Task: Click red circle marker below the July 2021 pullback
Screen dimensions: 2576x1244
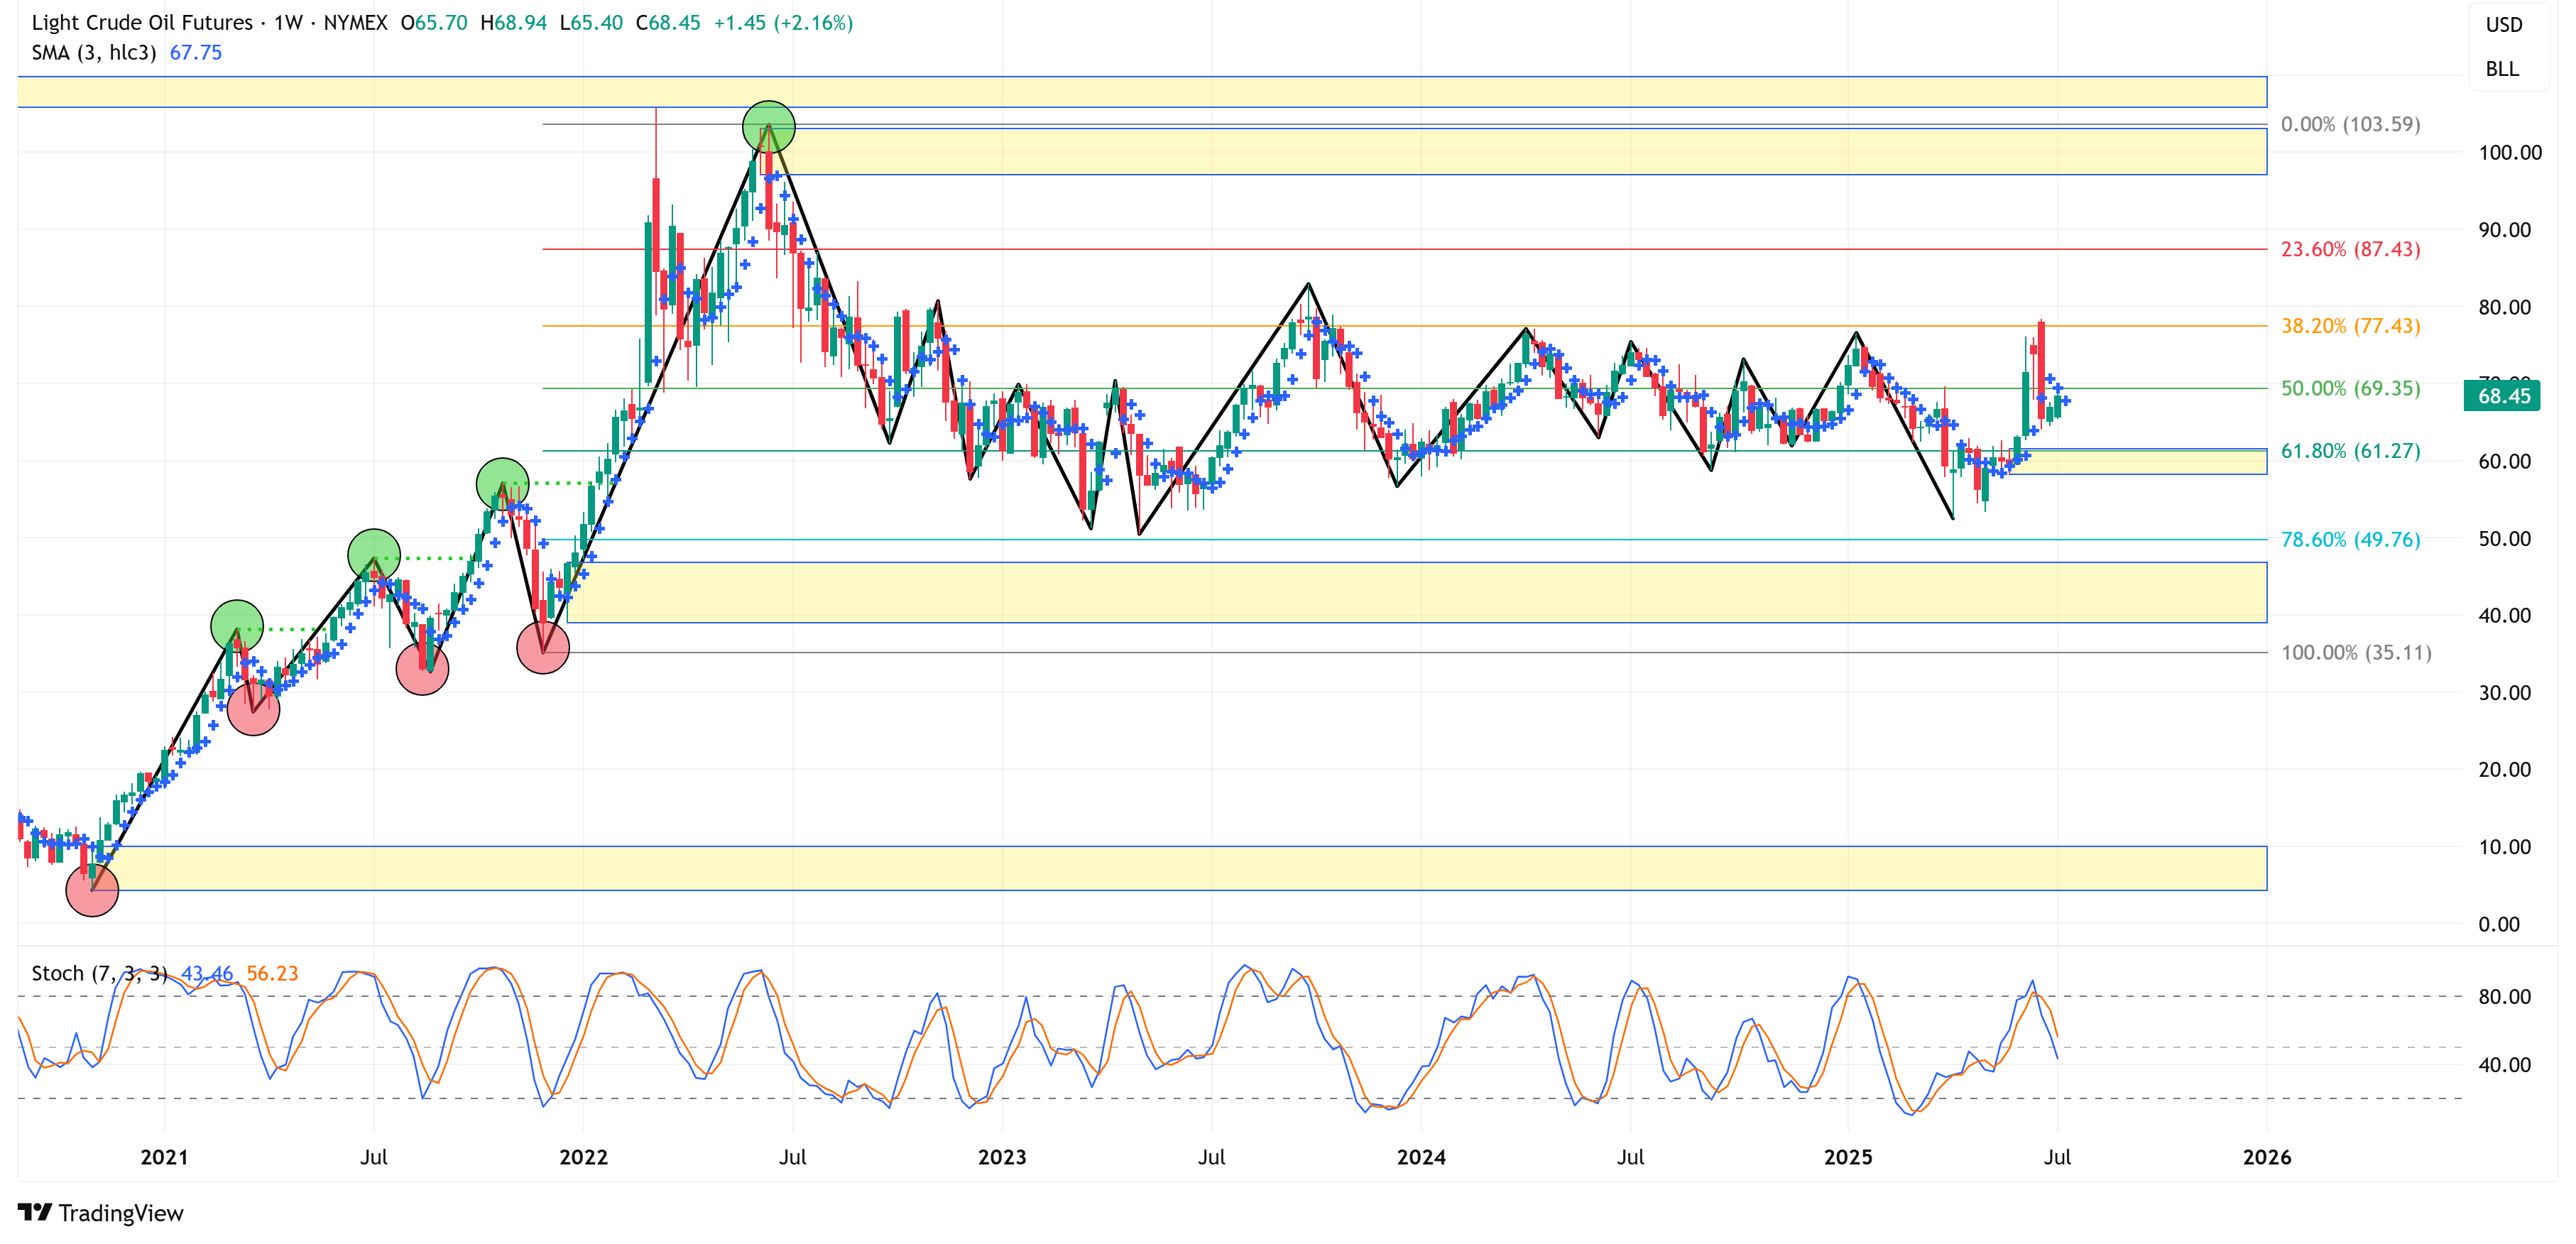Action: point(422,668)
